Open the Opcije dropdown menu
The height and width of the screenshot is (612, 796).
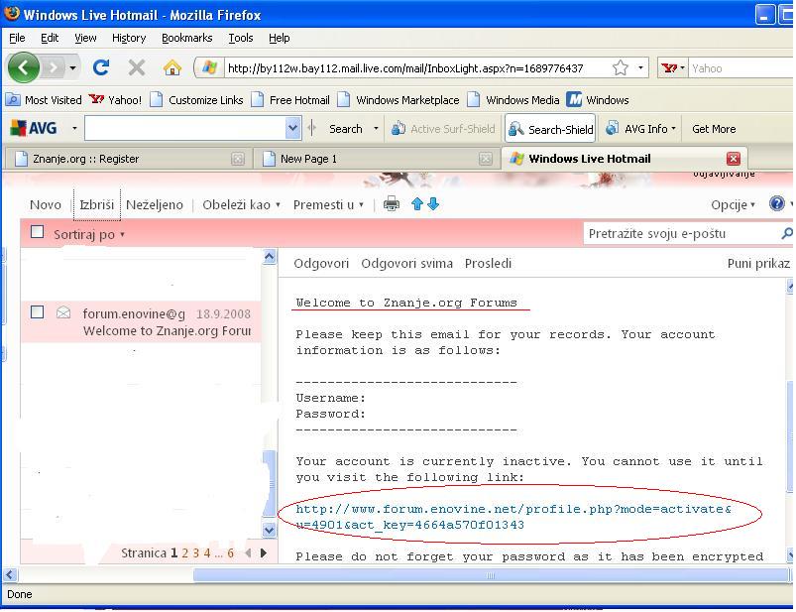733,204
